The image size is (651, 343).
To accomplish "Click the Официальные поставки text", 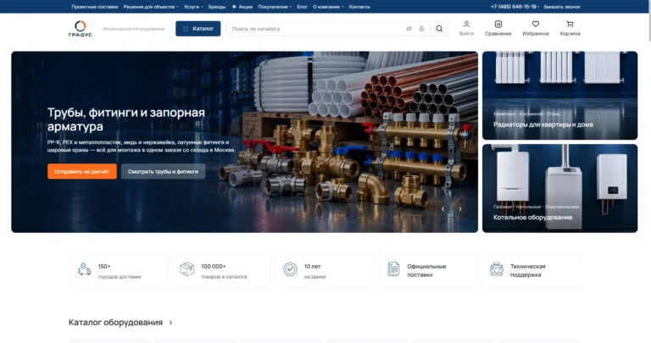I will point(426,270).
